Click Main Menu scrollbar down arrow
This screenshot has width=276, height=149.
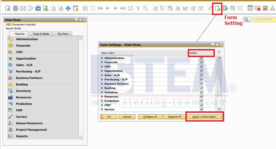click(81, 137)
